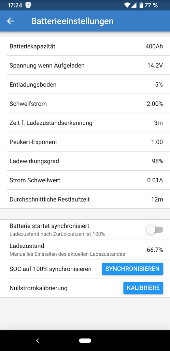The width and height of the screenshot is (170, 351).
Task: Tap the home pill in the navigation bar
Action: (x=85, y=340)
